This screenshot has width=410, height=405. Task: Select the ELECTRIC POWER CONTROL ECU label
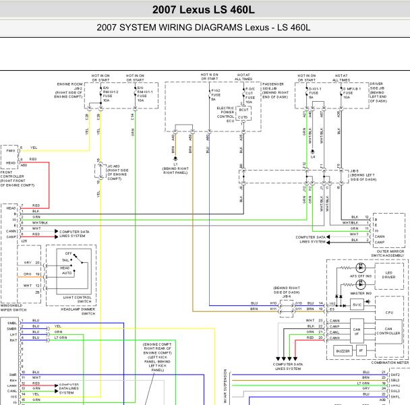[x=225, y=115]
